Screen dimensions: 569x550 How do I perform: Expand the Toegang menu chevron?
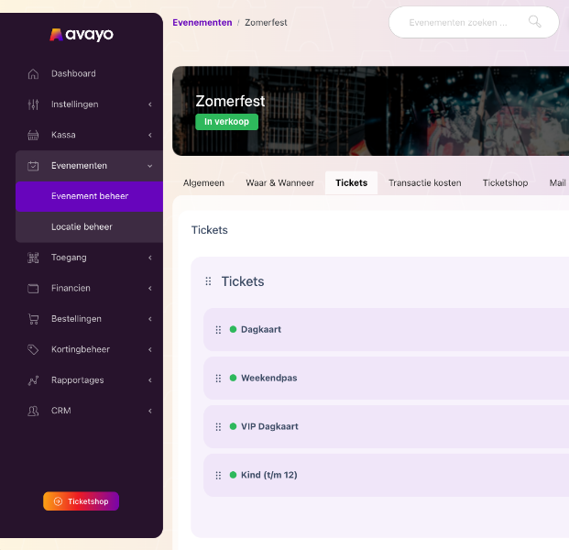[x=150, y=258]
